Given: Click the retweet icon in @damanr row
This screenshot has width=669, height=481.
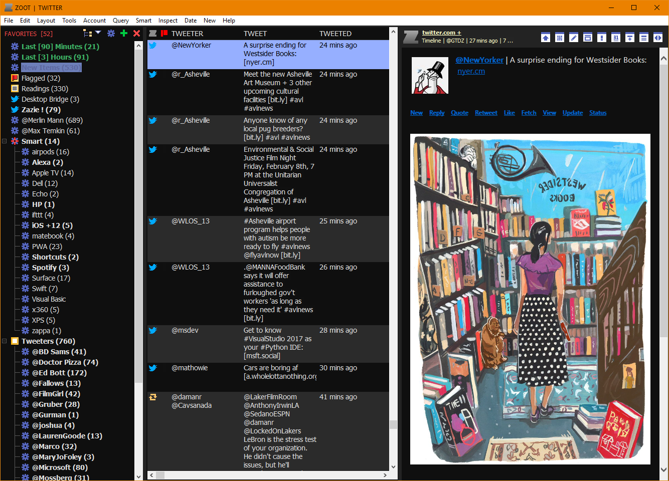Looking at the screenshot, I should click(153, 397).
